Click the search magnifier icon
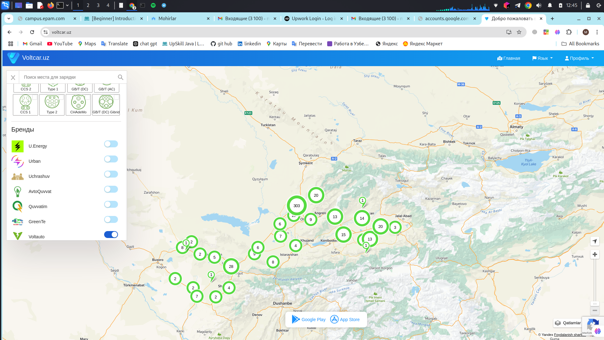604x340 pixels. pos(120,77)
